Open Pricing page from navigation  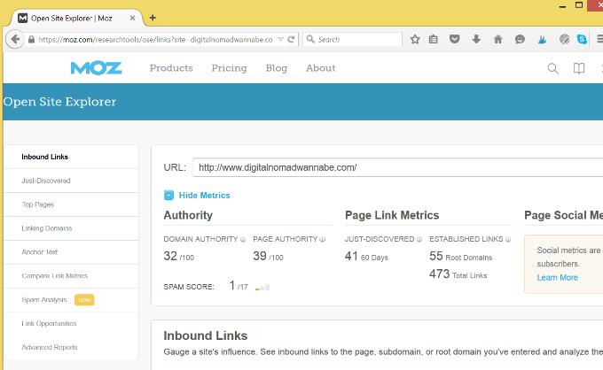click(229, 68)
